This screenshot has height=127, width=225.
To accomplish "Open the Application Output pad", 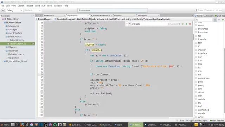I will tap(197, 121).
